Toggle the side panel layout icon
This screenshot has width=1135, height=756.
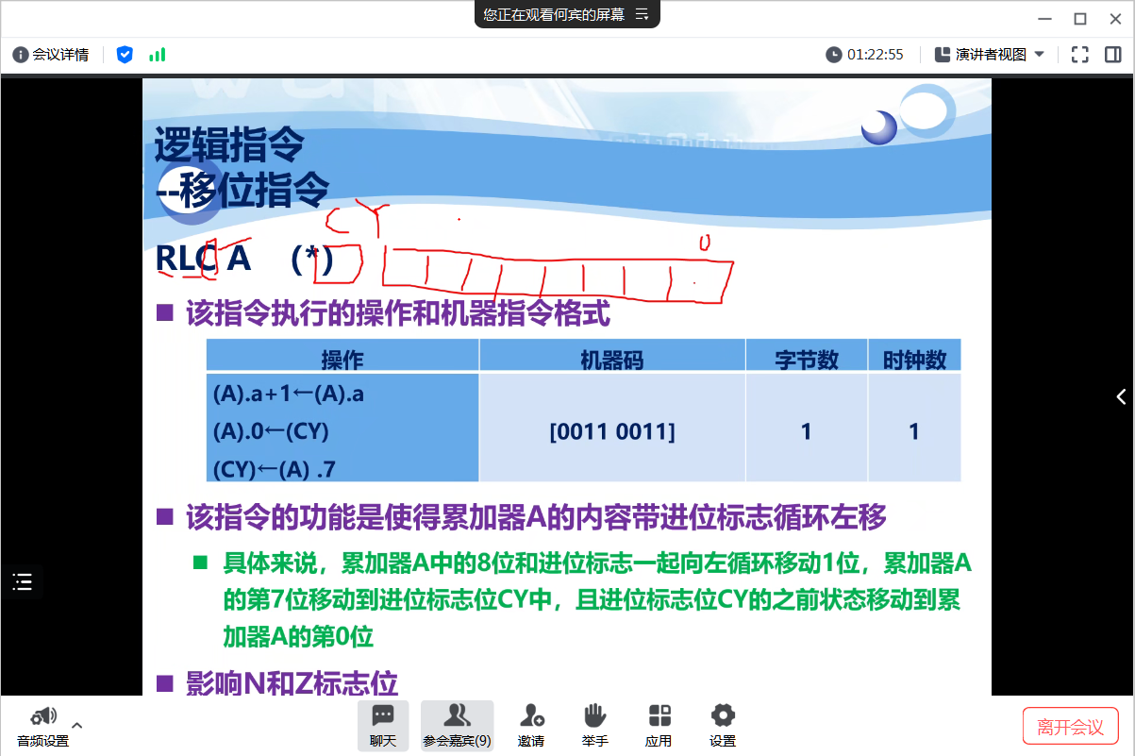point(1112,55)
